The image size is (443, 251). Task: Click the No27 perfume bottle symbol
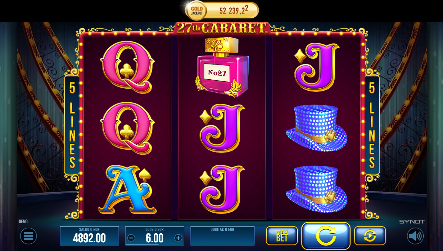point(222,67)
